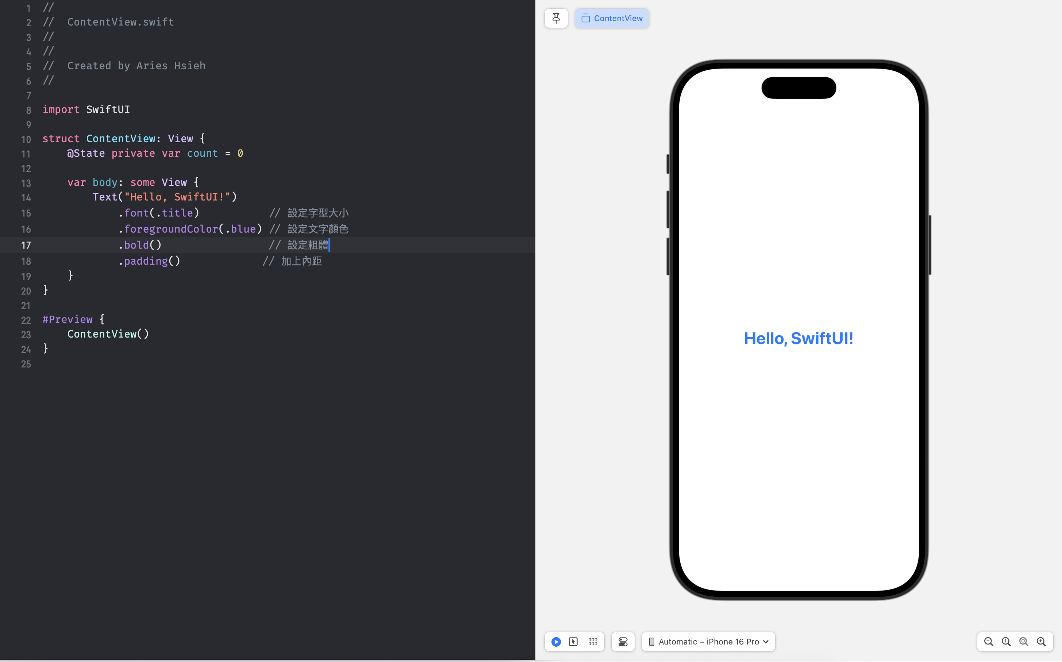Zoom preview to fit canvas

(x=1023, y=642)
